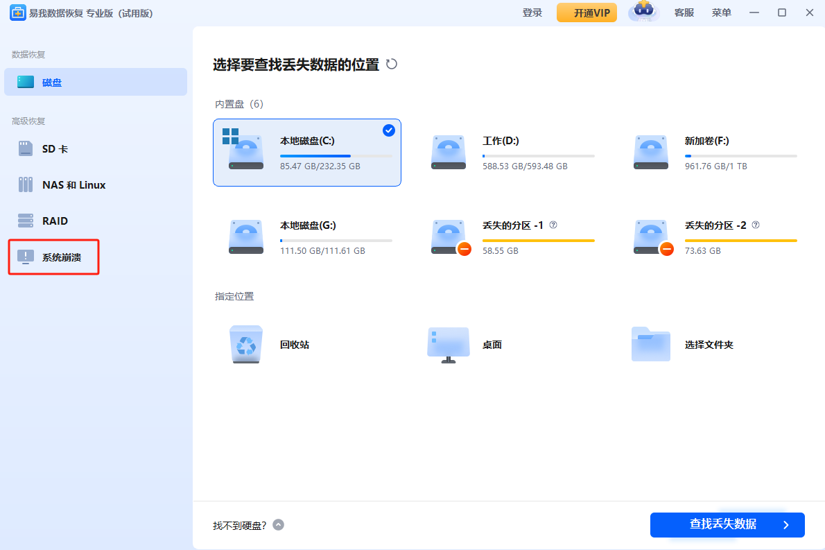Viewport: 825px width, 550px height.
Task: Open the 菜单 menu
Action: click(721, 12)
